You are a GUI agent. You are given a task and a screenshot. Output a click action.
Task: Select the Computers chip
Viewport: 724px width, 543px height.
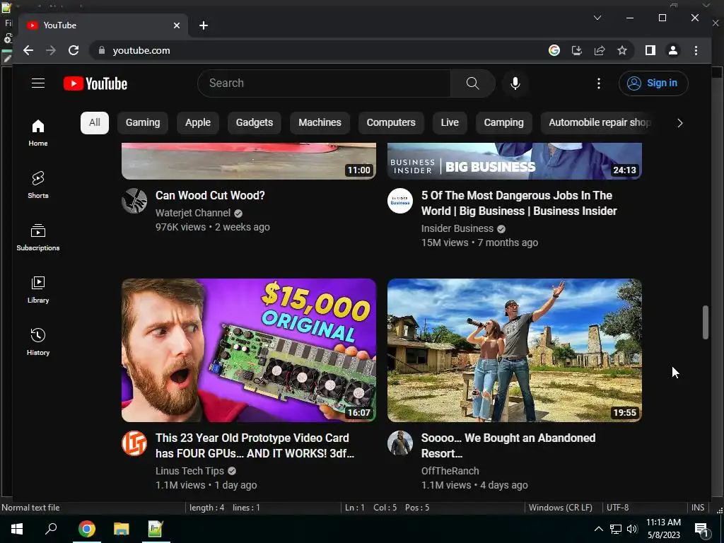pyautogui.click(x=391, y=123)
